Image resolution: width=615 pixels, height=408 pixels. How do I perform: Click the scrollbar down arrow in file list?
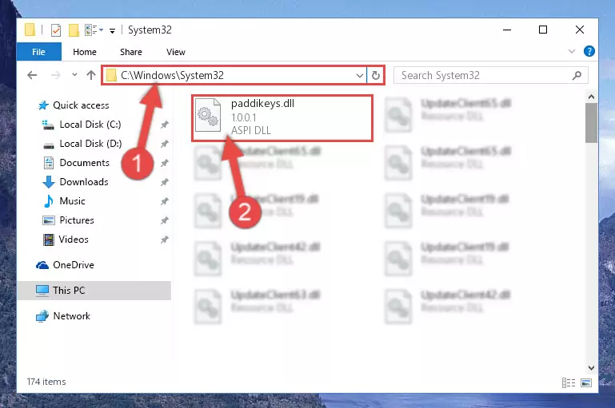click(x=591, y=367)
